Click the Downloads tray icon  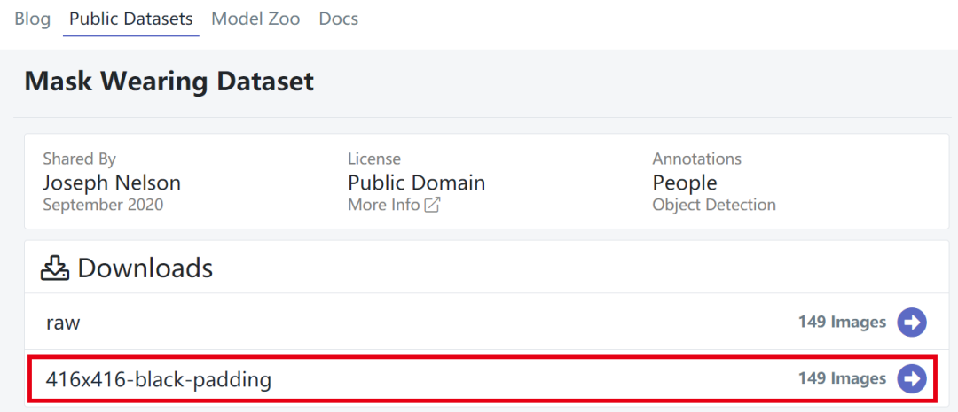tap(56, 268)
